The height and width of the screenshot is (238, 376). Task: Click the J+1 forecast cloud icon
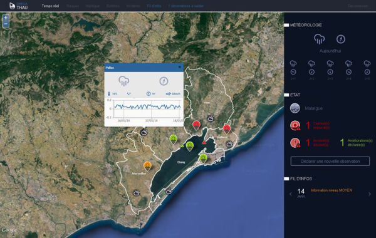point(293,64)
